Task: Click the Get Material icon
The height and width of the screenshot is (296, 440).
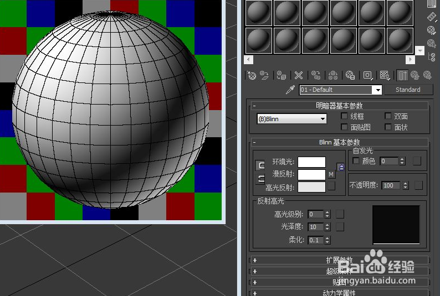Action: [x=252, y=75]
